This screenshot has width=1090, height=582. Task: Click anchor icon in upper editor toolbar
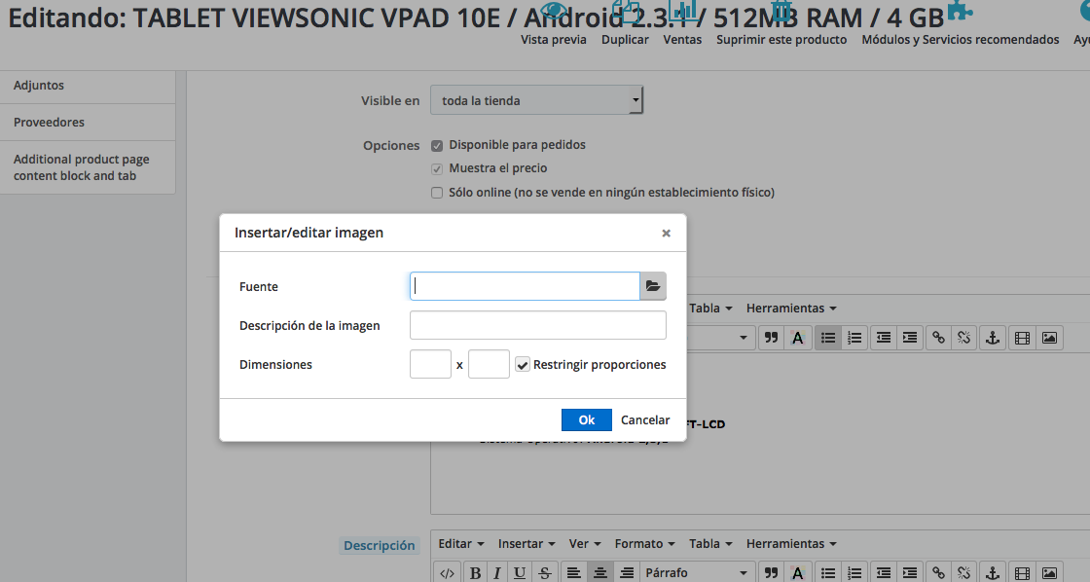pos(993,338)
